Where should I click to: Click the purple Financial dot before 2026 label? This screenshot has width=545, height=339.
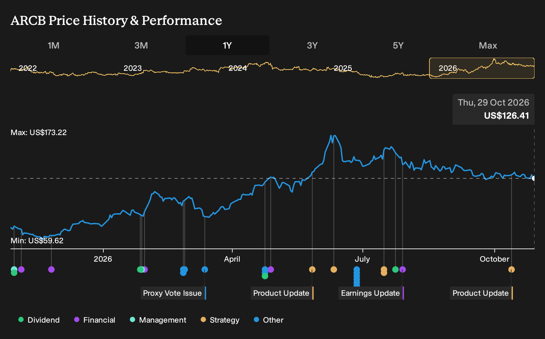point(51,269)
